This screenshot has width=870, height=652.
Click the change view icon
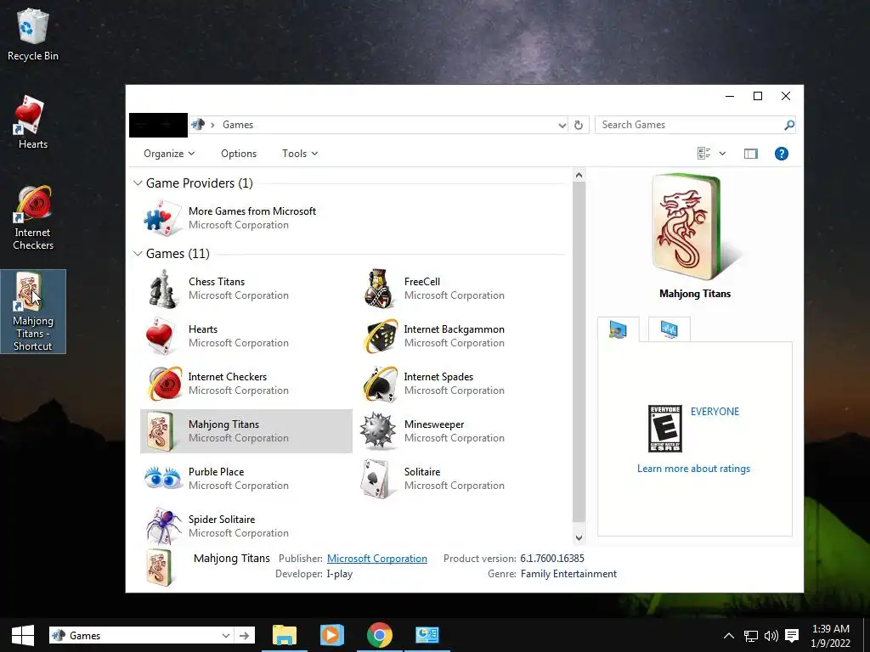pyautogui.click(x=703, y=154)
